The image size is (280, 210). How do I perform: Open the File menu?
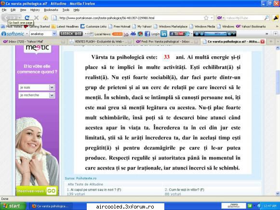tap(4, 10)
